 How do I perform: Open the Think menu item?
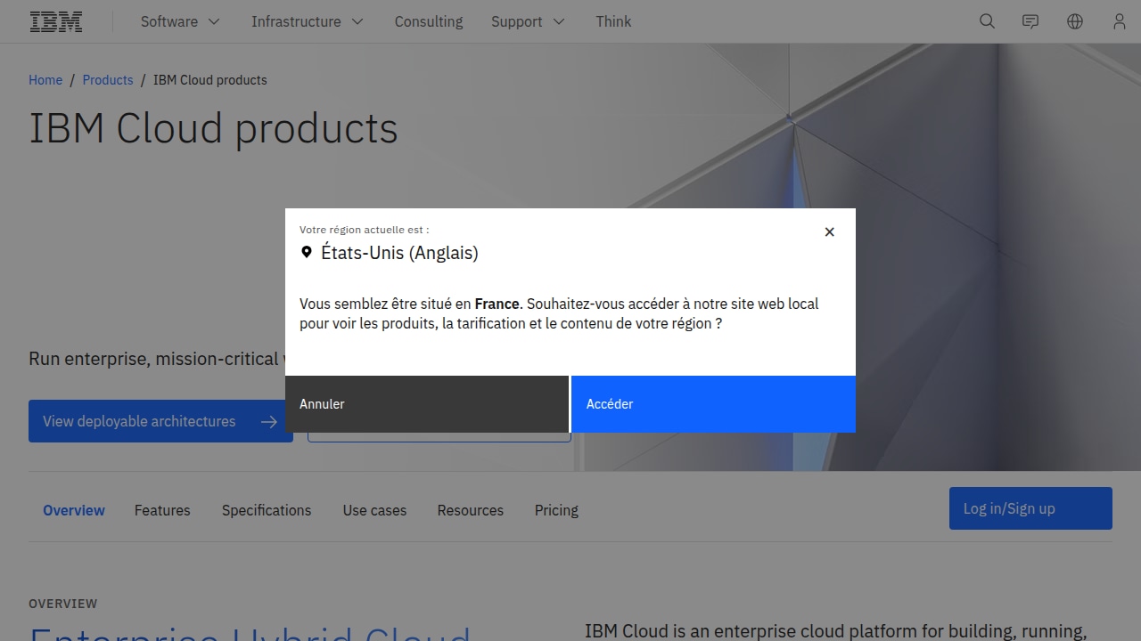point(613,21)
